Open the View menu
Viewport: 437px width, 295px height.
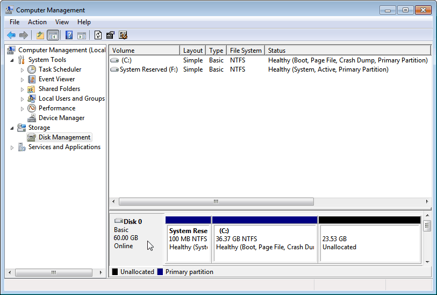coord(62,22)
